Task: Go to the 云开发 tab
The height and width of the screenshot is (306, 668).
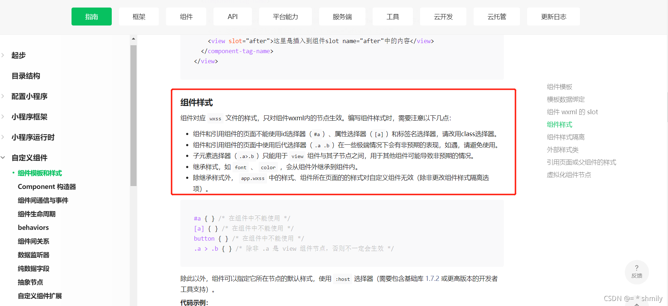Action: tap(443, 17)
